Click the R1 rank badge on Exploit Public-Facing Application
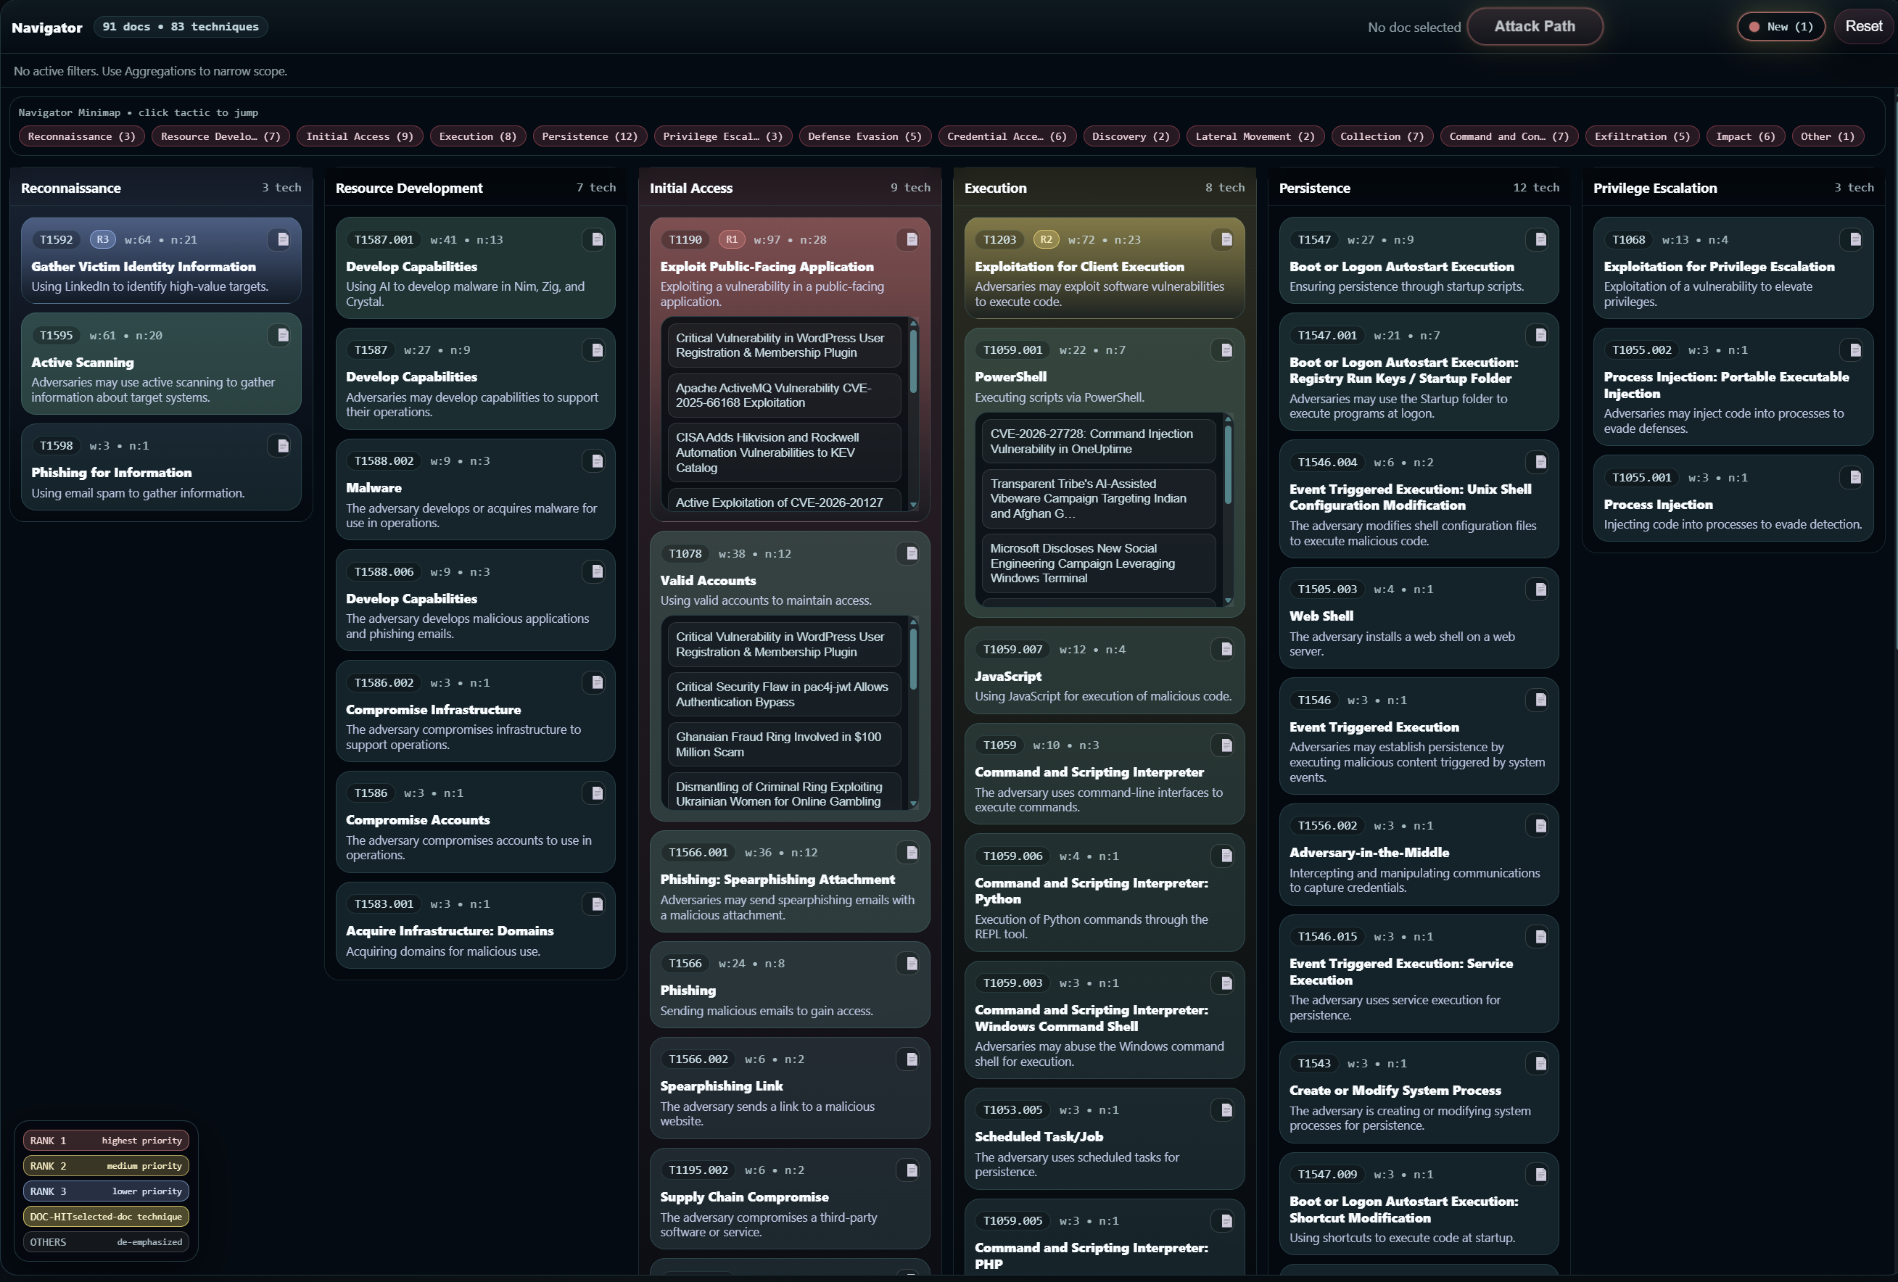1898x1282 pixels. click(730, 239)
